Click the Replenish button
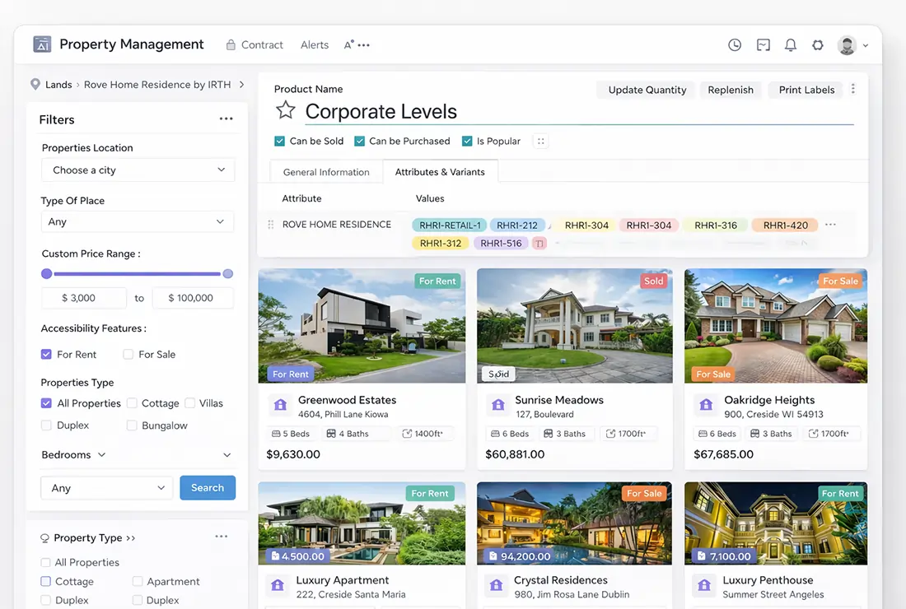 pos(730,90)
